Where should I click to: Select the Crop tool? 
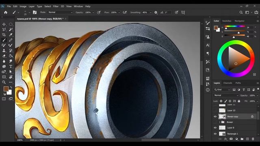[x=4, y=35]
